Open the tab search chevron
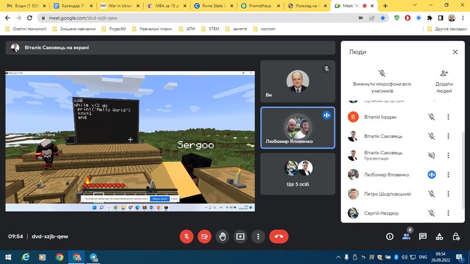 point(415,5)
